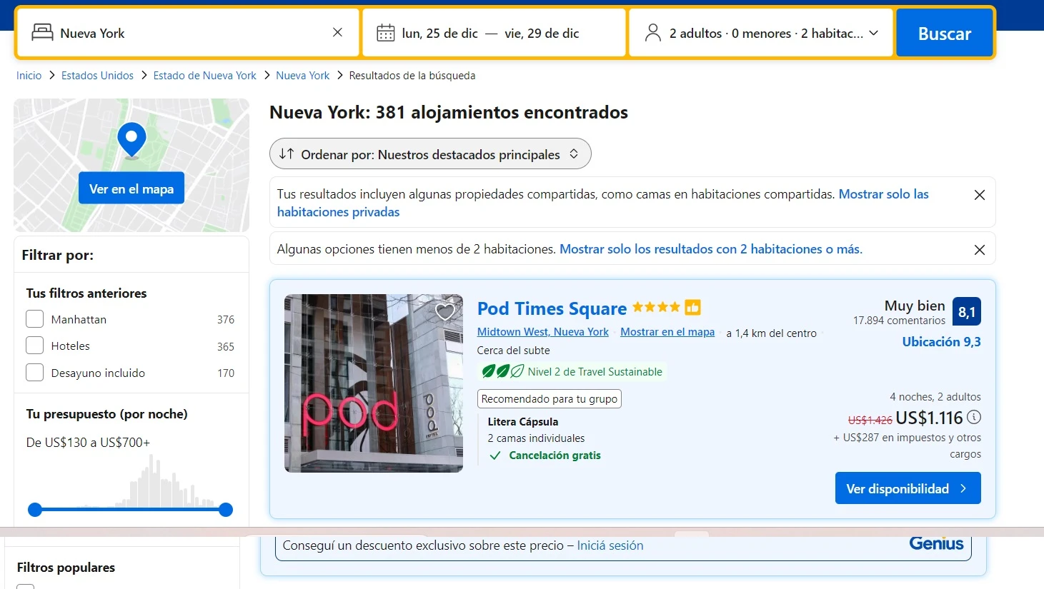Click Recomendado para tu grupo badge

click(550, 398)
